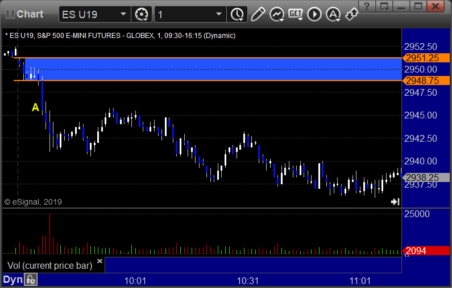Screen dimensions: 452x288
Task: Click the window pop-out options icon
Action: click(x=384, y=6)
